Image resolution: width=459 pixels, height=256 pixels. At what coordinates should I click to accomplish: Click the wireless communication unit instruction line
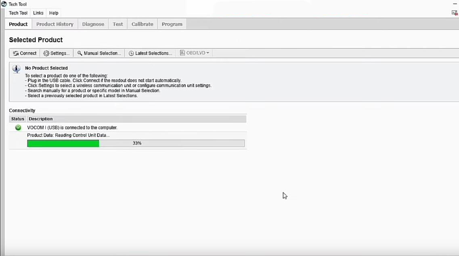[x=118, y=85]
